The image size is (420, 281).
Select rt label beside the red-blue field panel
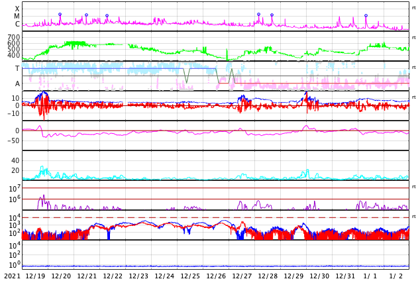pyautogui.click(x=414, y=97)
